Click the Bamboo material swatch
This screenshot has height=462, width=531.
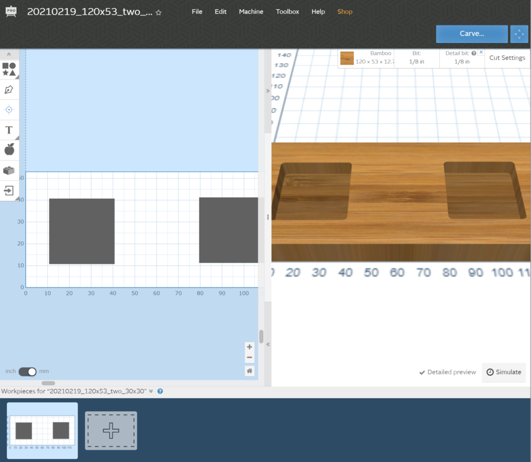pyautogui.click(x=347, y=58)
